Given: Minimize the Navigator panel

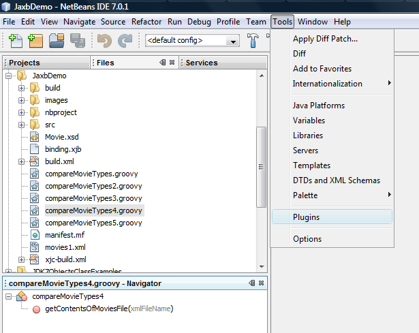Looking at the screenshot, I should (x=251, y=283).
